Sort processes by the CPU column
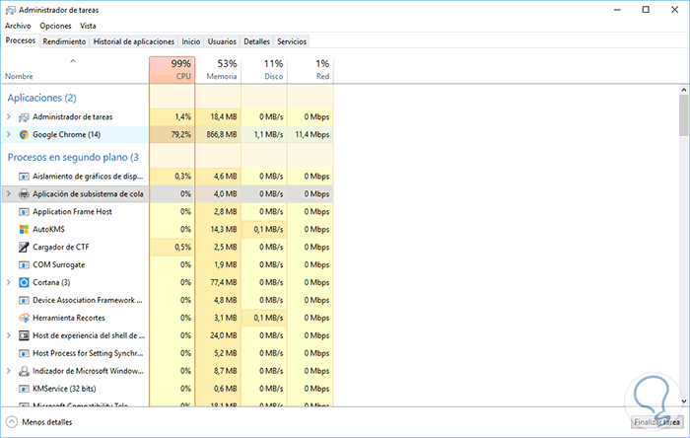 (x=172, y=68)
